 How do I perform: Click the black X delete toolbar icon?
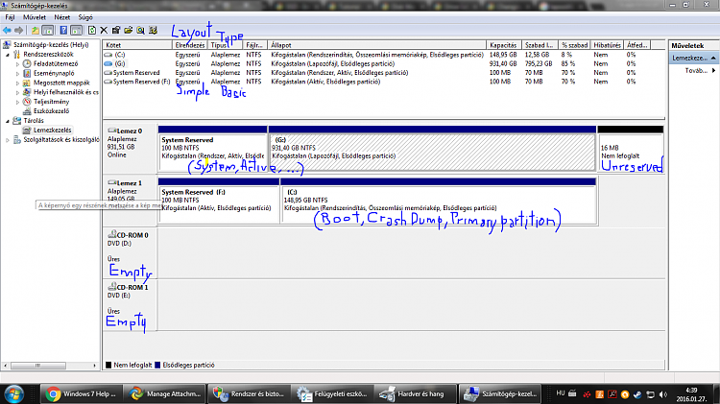104,31
